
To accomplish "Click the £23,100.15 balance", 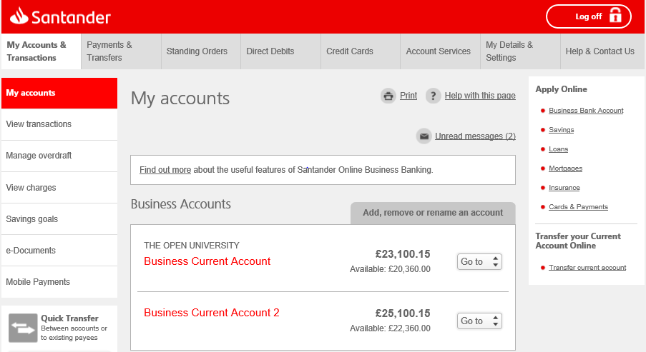I will click(x=403, y=254).
